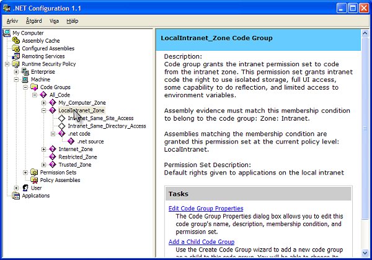Viewport: 372px width, 260px height.
Task: Click the Configured Assemblies folder icon
Action: pos(16,48)
